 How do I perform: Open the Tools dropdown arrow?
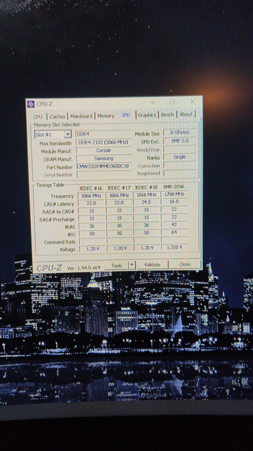click(x=132, y=265)
